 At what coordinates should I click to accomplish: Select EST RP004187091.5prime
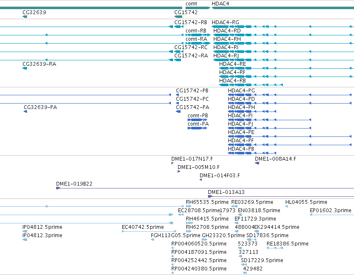[199, 253]
